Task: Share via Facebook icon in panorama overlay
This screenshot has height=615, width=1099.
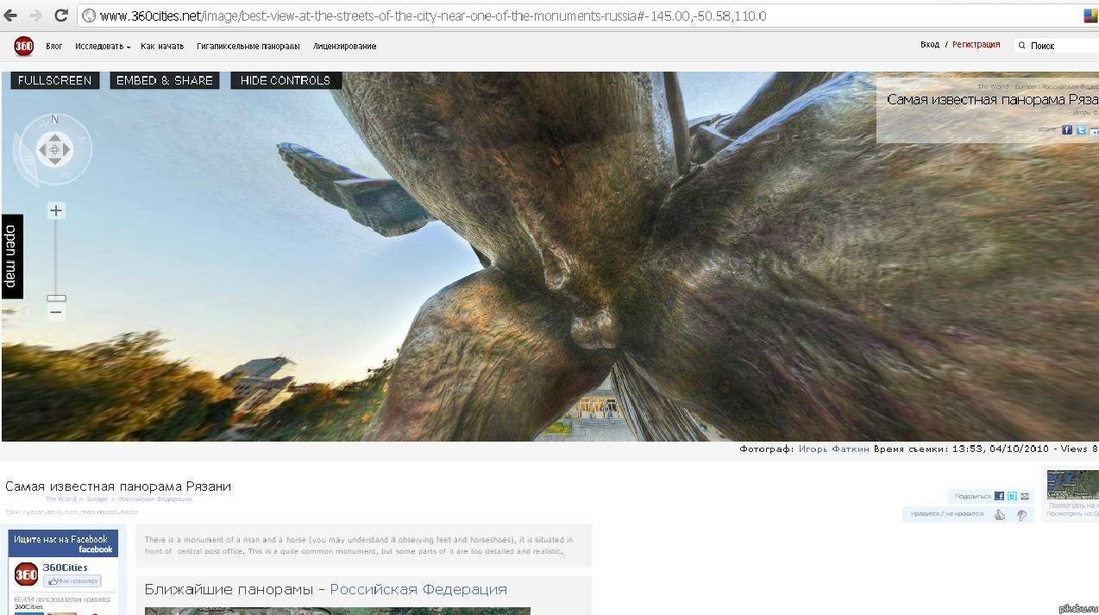Action: pyautogui.click(x=1066, y=130)
